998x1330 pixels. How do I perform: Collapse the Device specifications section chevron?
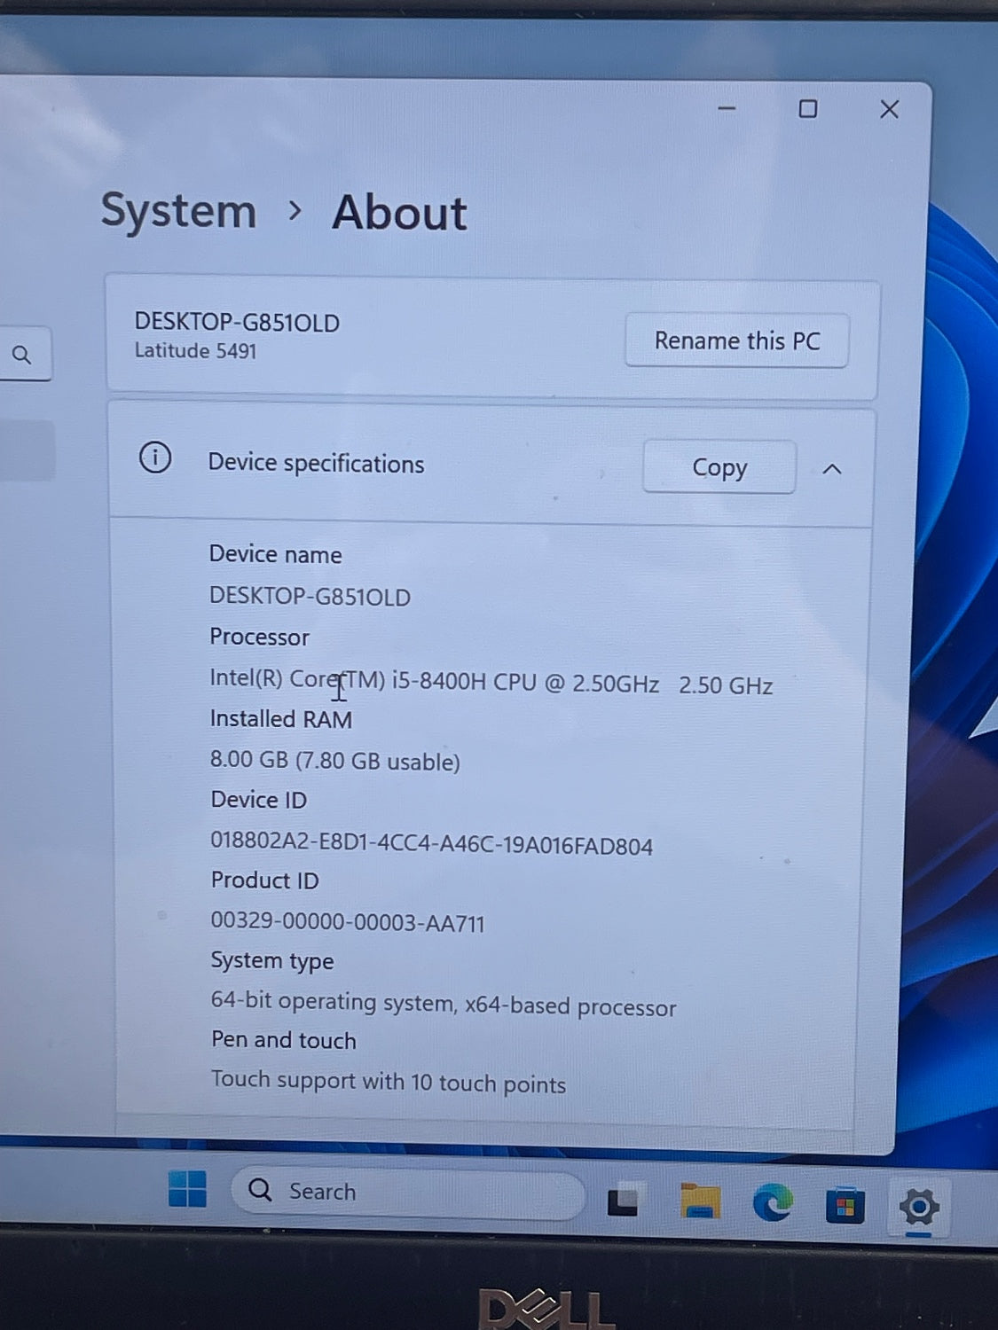[832, 469]
